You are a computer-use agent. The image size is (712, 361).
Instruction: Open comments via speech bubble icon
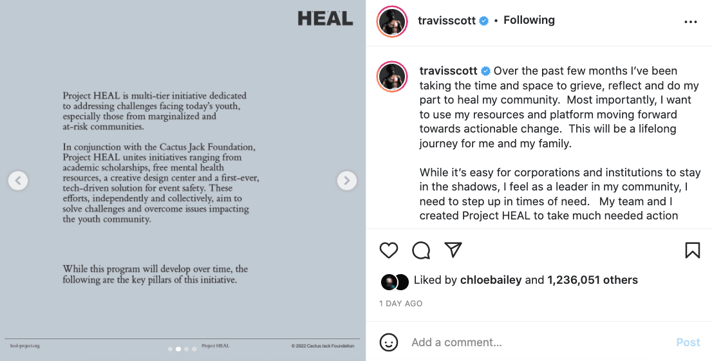[x=421, y=250]
